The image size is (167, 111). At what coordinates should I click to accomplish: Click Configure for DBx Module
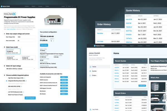coord(64,91)
